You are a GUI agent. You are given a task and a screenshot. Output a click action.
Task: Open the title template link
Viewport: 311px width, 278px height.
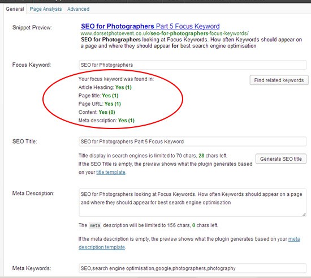[x=111, y=172]
